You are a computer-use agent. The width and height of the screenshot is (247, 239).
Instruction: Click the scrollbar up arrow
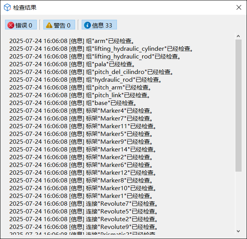pyautogui.click(x=238, y=37)
